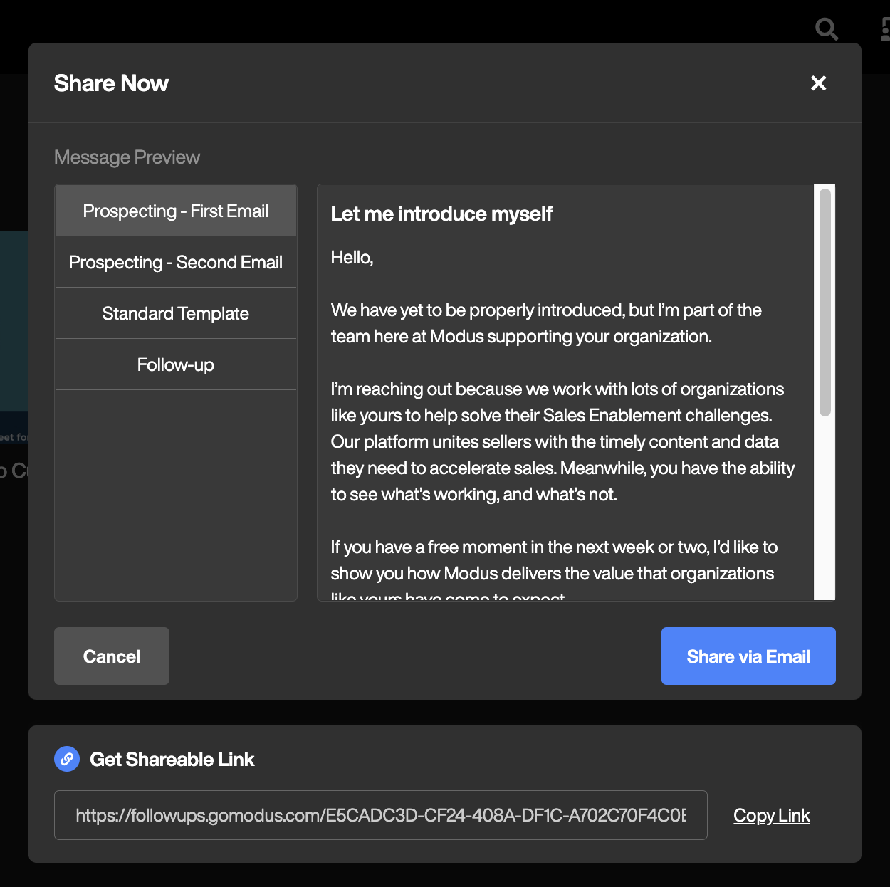890x887 pixels.
Task: Choose the Follow-up template
Action: point(176,364)
